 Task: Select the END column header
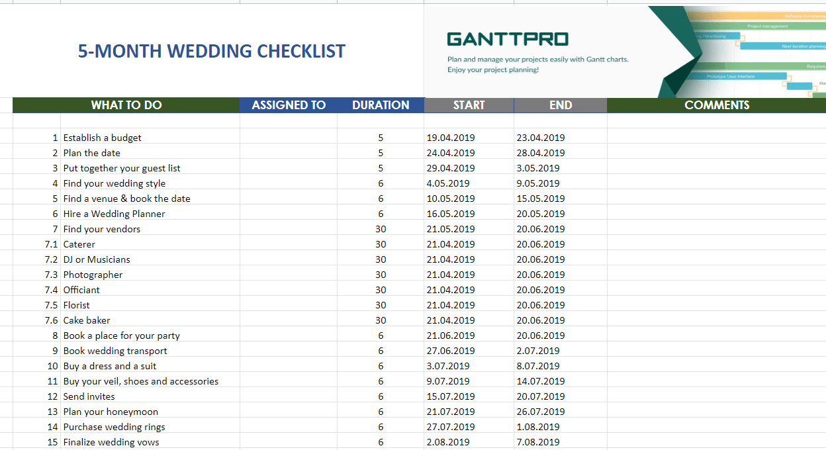pos(561,105)
